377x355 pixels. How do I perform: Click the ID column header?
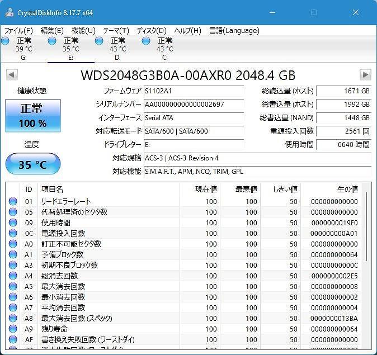(x=29, y=190)
